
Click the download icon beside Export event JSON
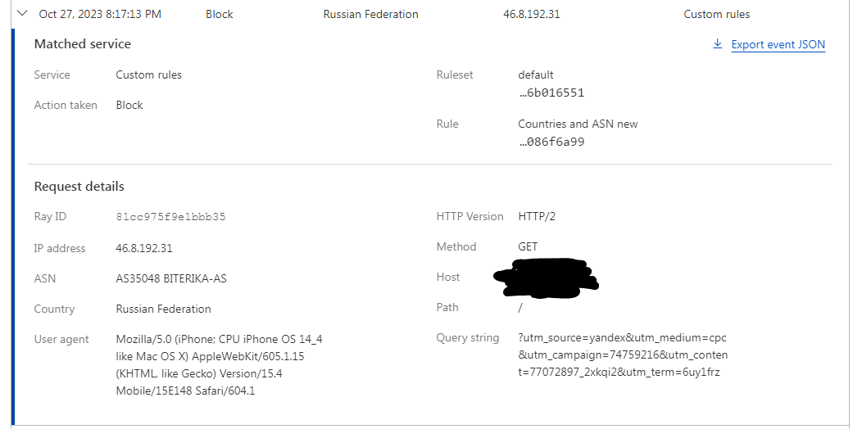[x=718, y=43]
